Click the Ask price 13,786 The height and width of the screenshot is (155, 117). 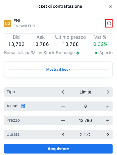41,44
